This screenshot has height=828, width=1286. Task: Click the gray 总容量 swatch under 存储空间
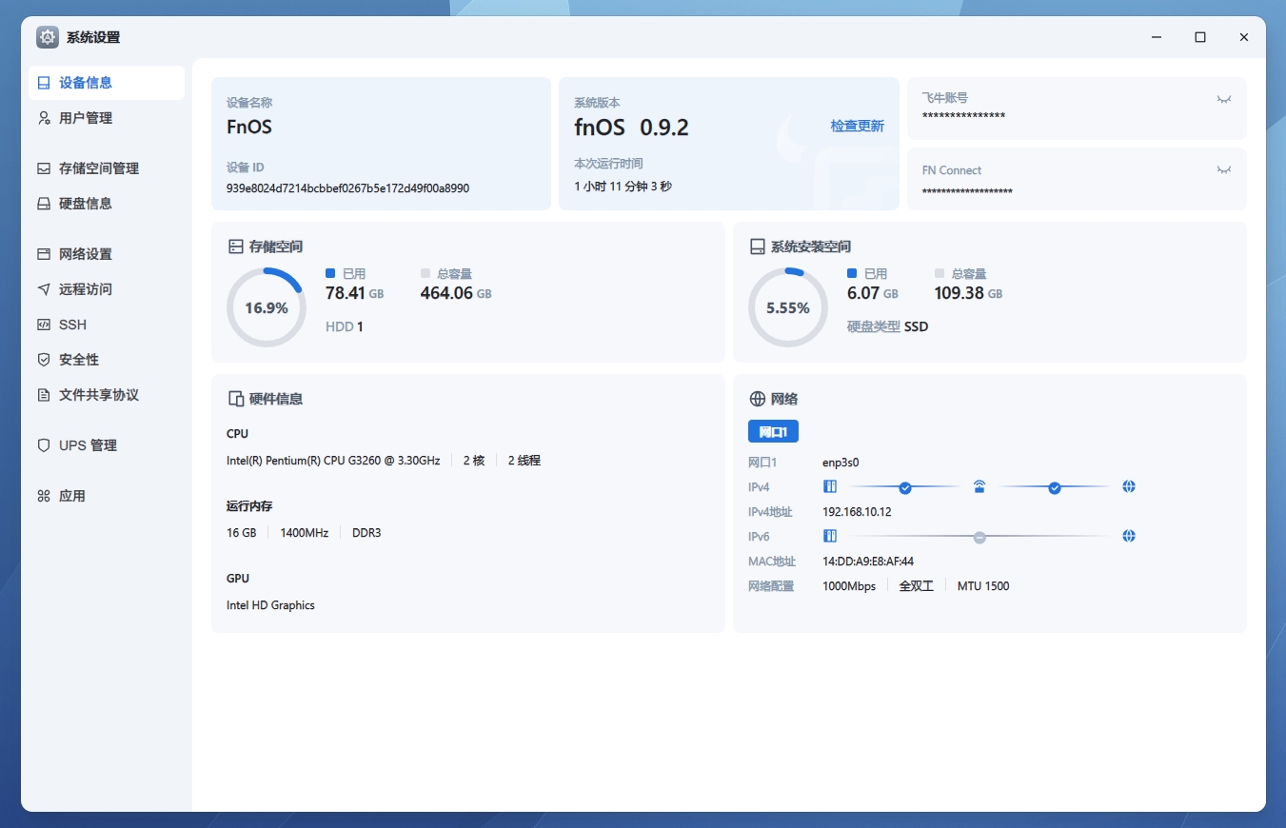tap(425, 273)
